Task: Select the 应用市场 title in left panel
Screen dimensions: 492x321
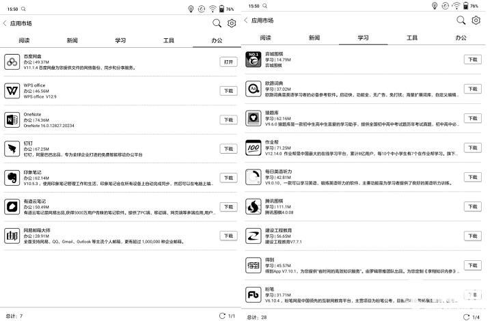Action: (20, 23)
